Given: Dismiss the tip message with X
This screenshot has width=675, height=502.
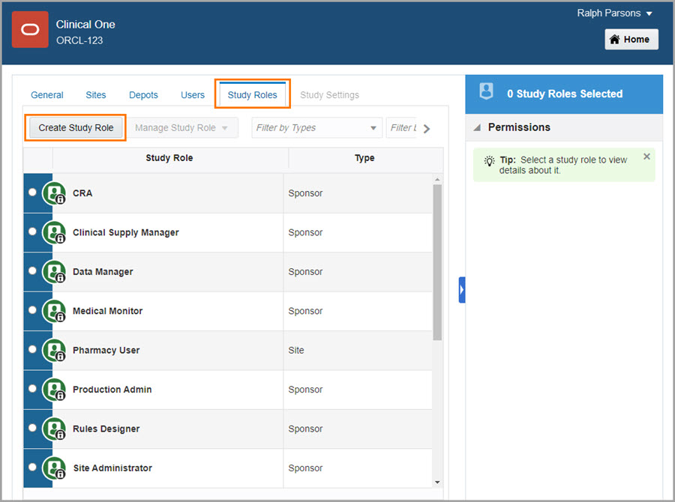Looking at the screenshot, I should pos(646,157).
